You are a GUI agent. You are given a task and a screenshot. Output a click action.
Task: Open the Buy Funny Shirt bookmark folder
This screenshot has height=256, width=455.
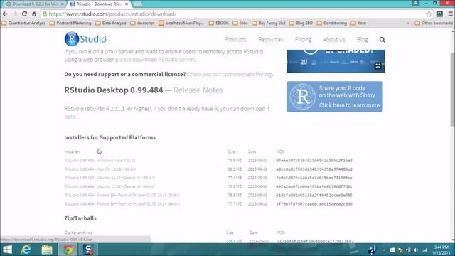269,23
